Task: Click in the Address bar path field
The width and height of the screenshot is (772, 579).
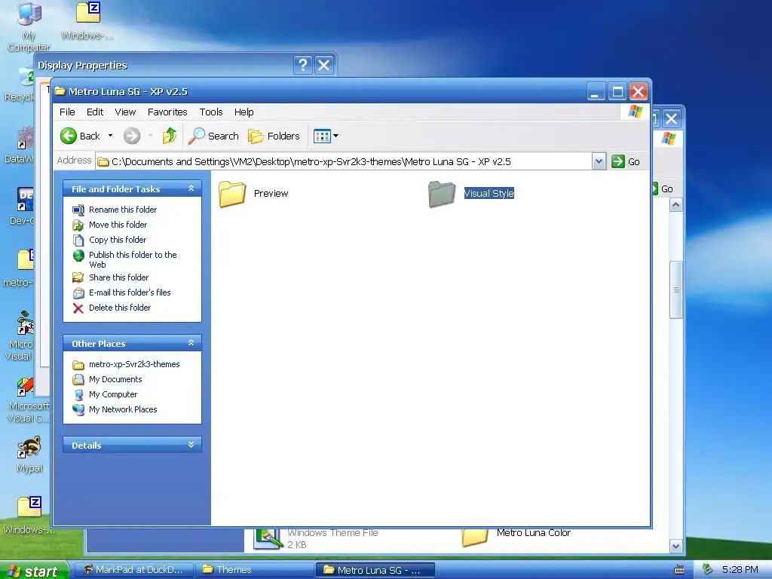Action: click(344, 161)
